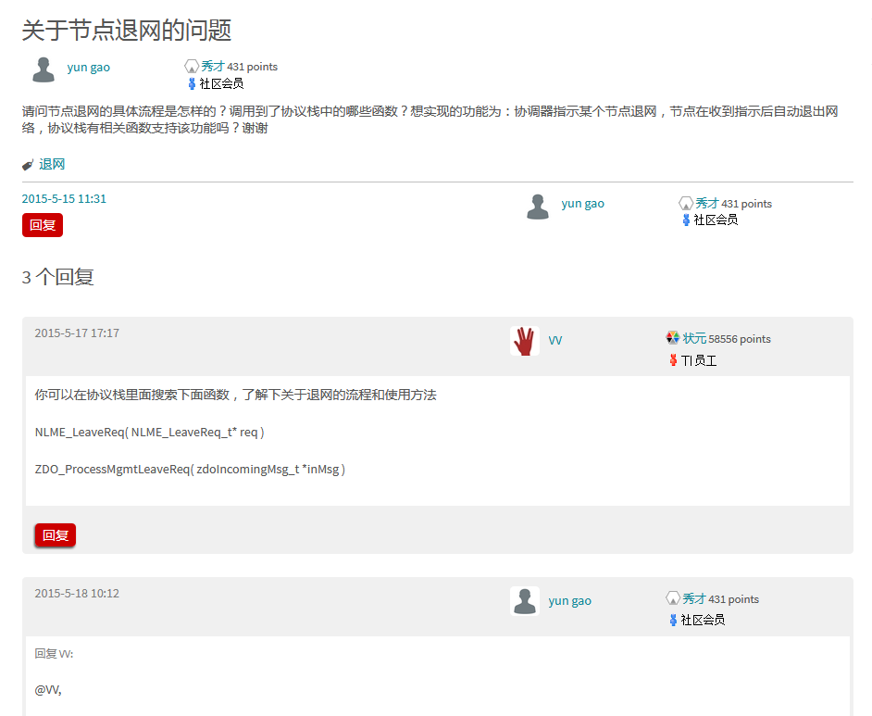Click the 回复 button under VV's reply
The width and height of the screenshot is (872, 716).
[55, 535]
